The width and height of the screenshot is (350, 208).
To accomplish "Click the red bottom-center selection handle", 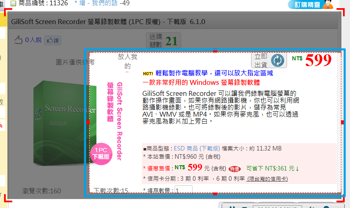I will [x=215, y=194].
